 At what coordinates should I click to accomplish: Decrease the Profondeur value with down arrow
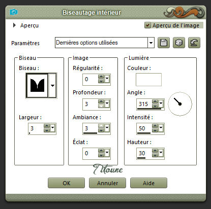click(101, 106)
